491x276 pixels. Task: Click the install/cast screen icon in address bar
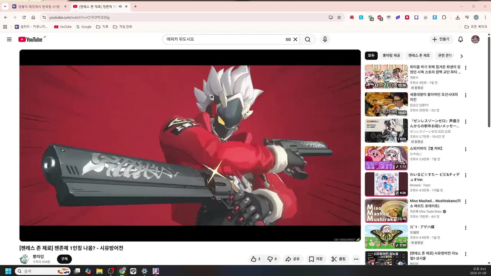pyautogui.click(x=331, y=17)
